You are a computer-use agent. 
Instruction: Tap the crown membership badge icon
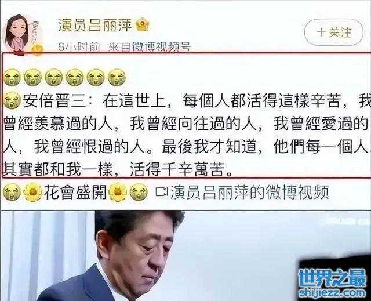point(142,24)
